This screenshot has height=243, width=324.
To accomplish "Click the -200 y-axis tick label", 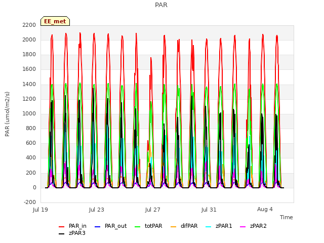I will point(30,202).
